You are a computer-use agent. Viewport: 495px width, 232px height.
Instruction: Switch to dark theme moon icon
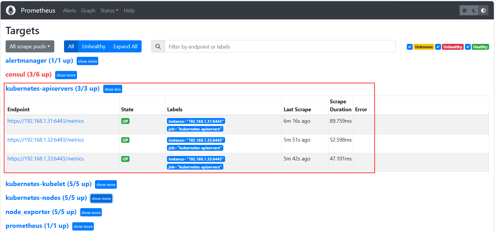(474, 11)
